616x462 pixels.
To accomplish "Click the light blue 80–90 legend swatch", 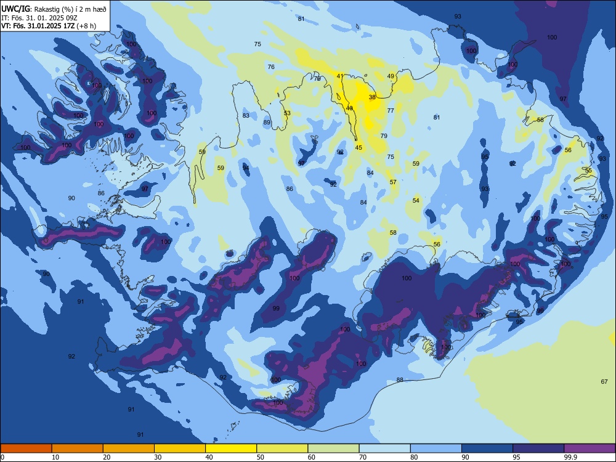I will (x=436, y=448).
